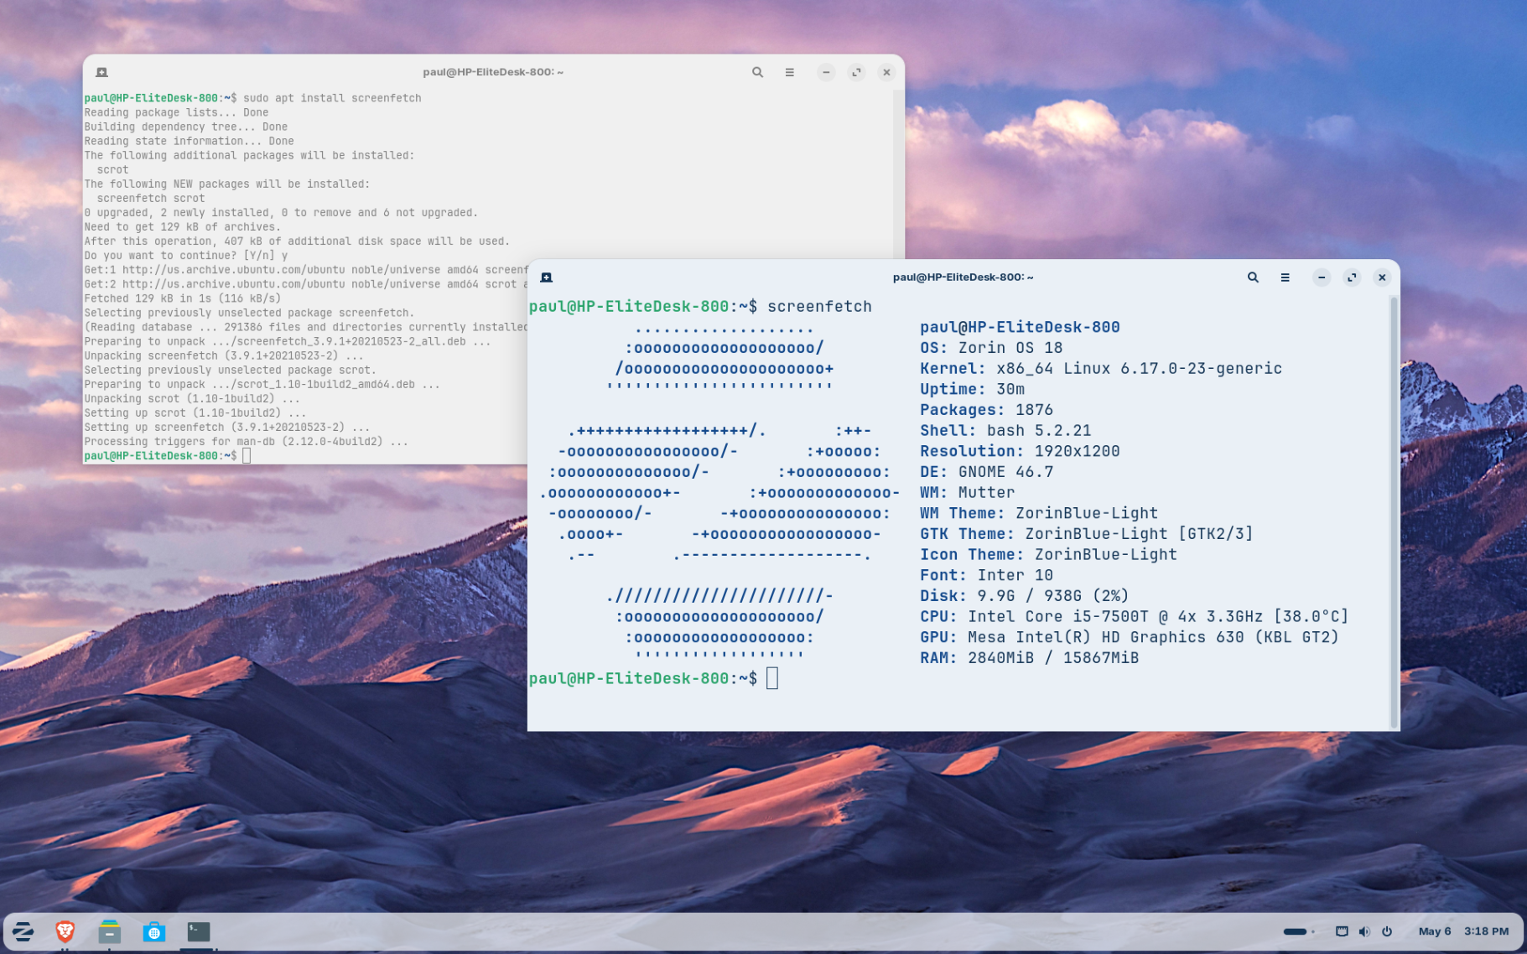Maximize the back terminal window
This screenshot has width=1527, height=954.
[x=856, y=72]
